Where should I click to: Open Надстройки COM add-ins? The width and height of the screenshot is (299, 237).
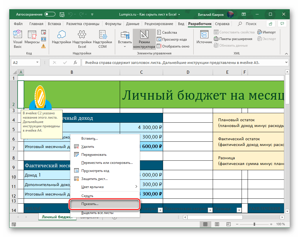[x=102, y=39]
